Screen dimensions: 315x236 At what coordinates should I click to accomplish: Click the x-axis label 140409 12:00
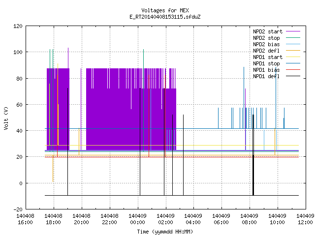click(305, 219)
